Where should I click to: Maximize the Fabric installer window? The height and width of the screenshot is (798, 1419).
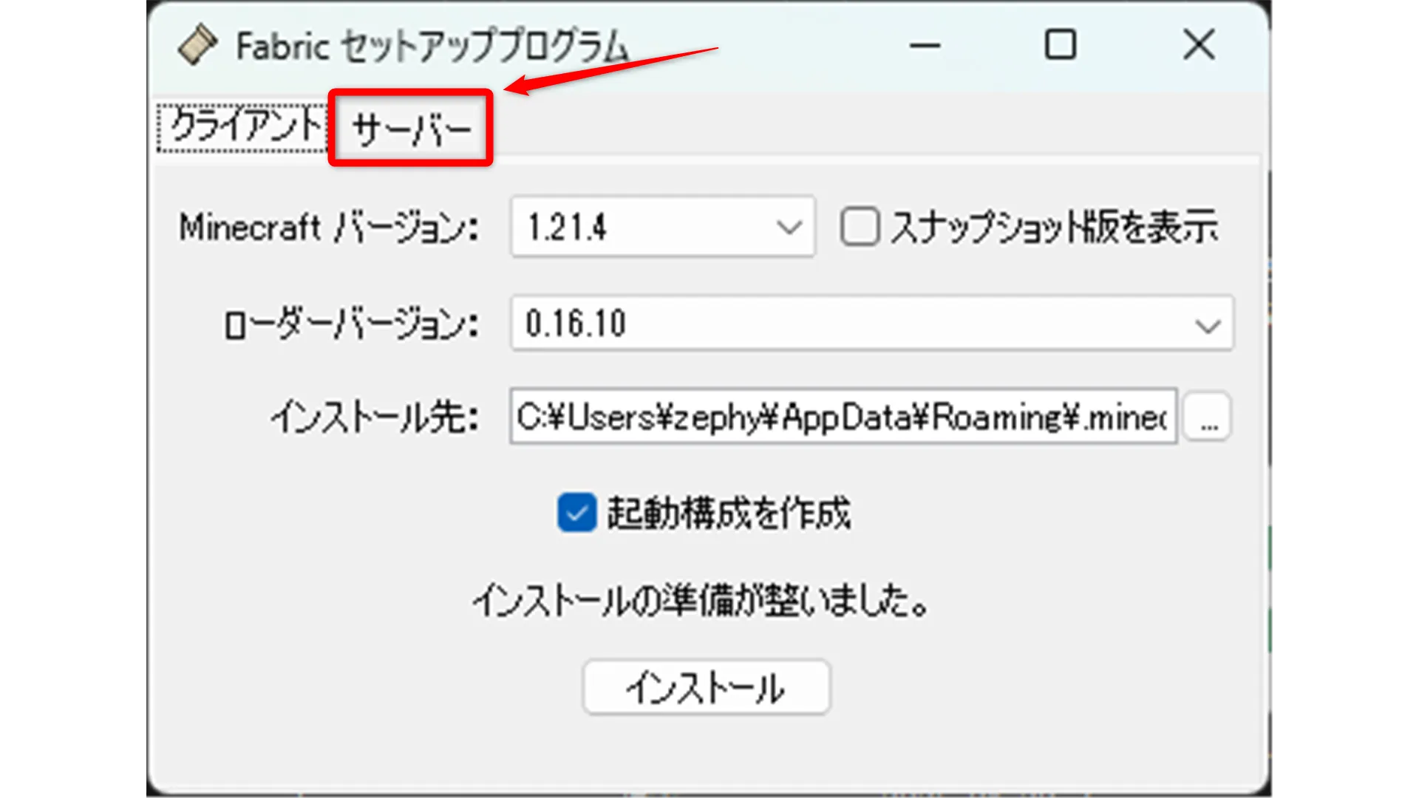coord(1060,45)
